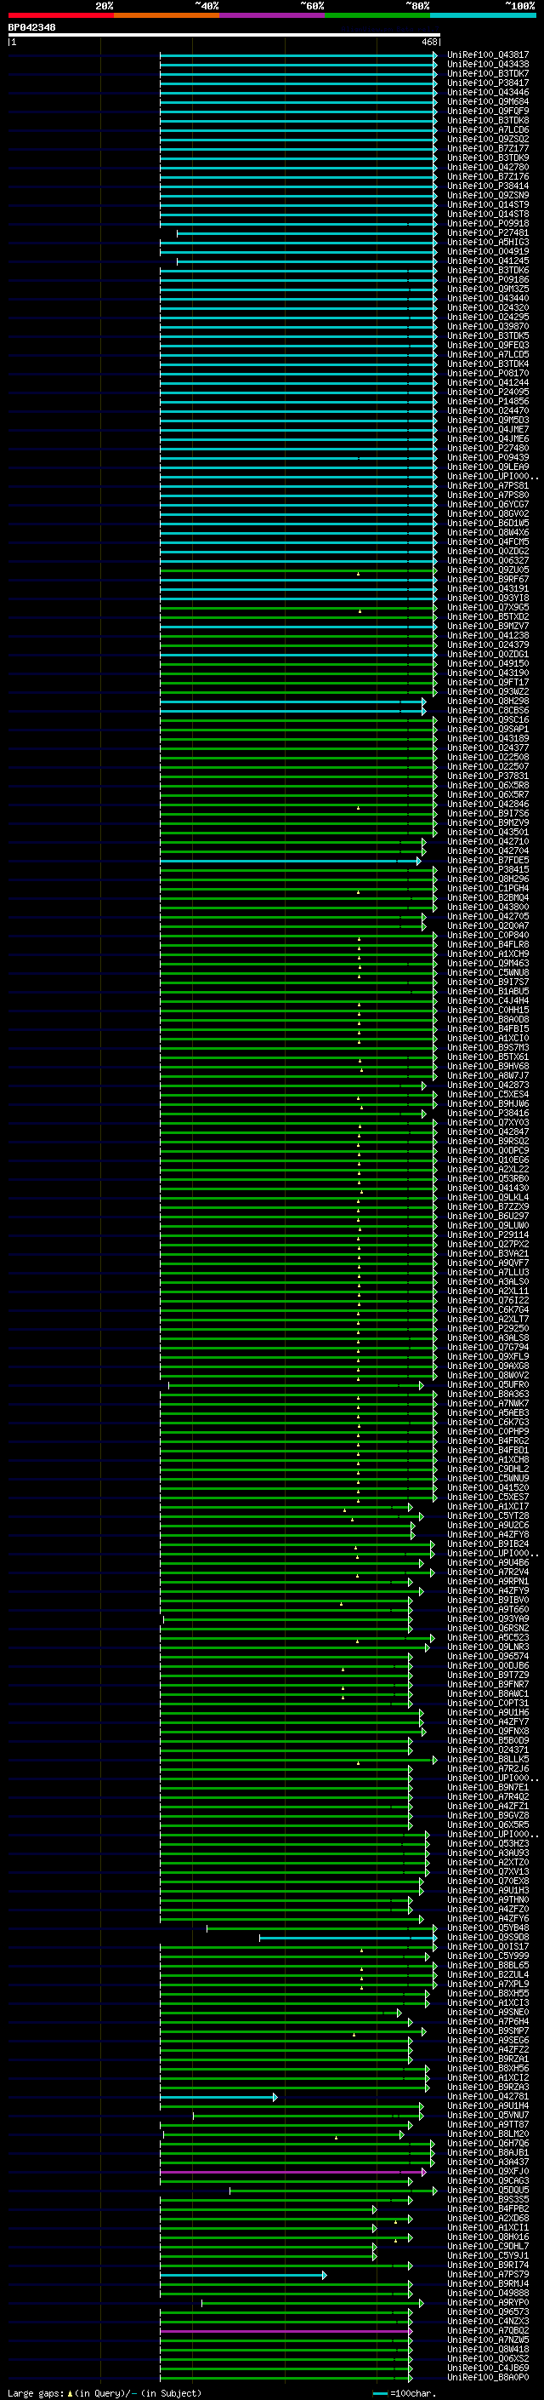The image size is (544, 2400).
Task: Select hit UniRef100_P24095
Action: pos(487,392)
